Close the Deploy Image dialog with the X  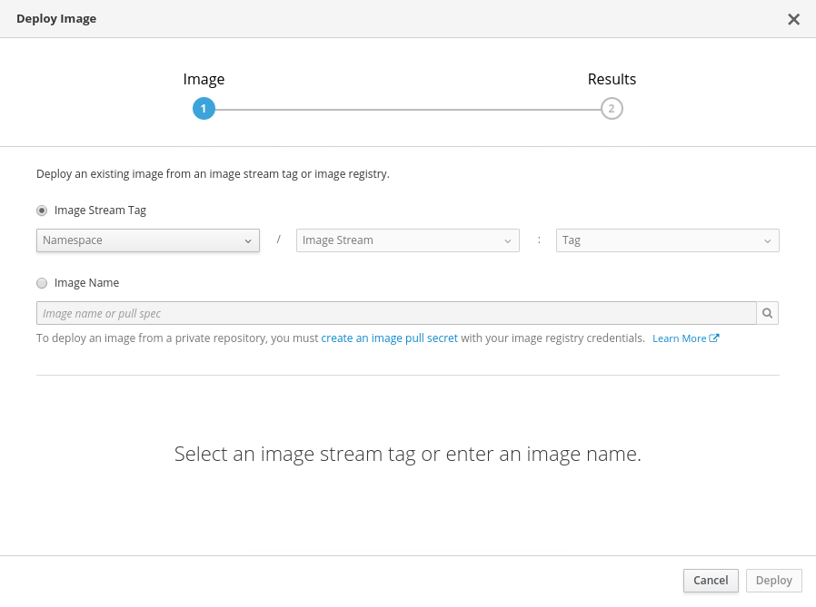[793, 19]
